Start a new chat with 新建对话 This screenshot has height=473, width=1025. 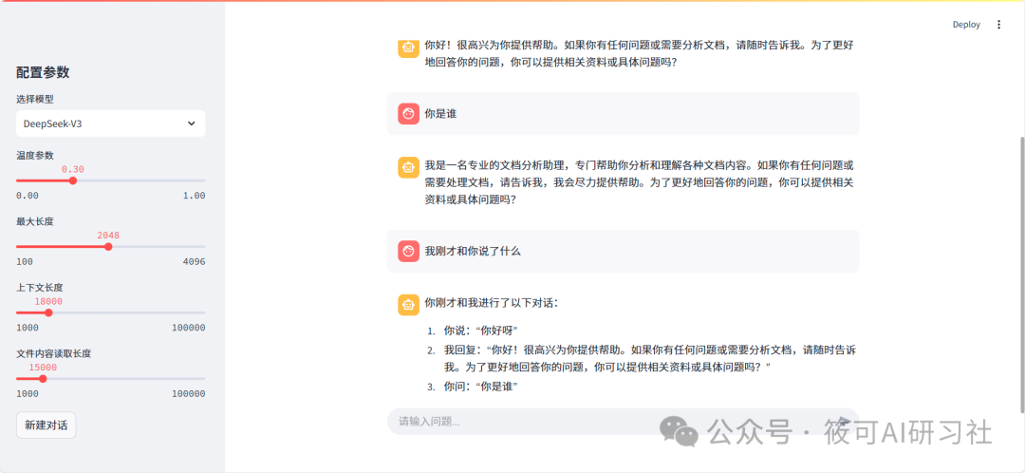[47, 426]
